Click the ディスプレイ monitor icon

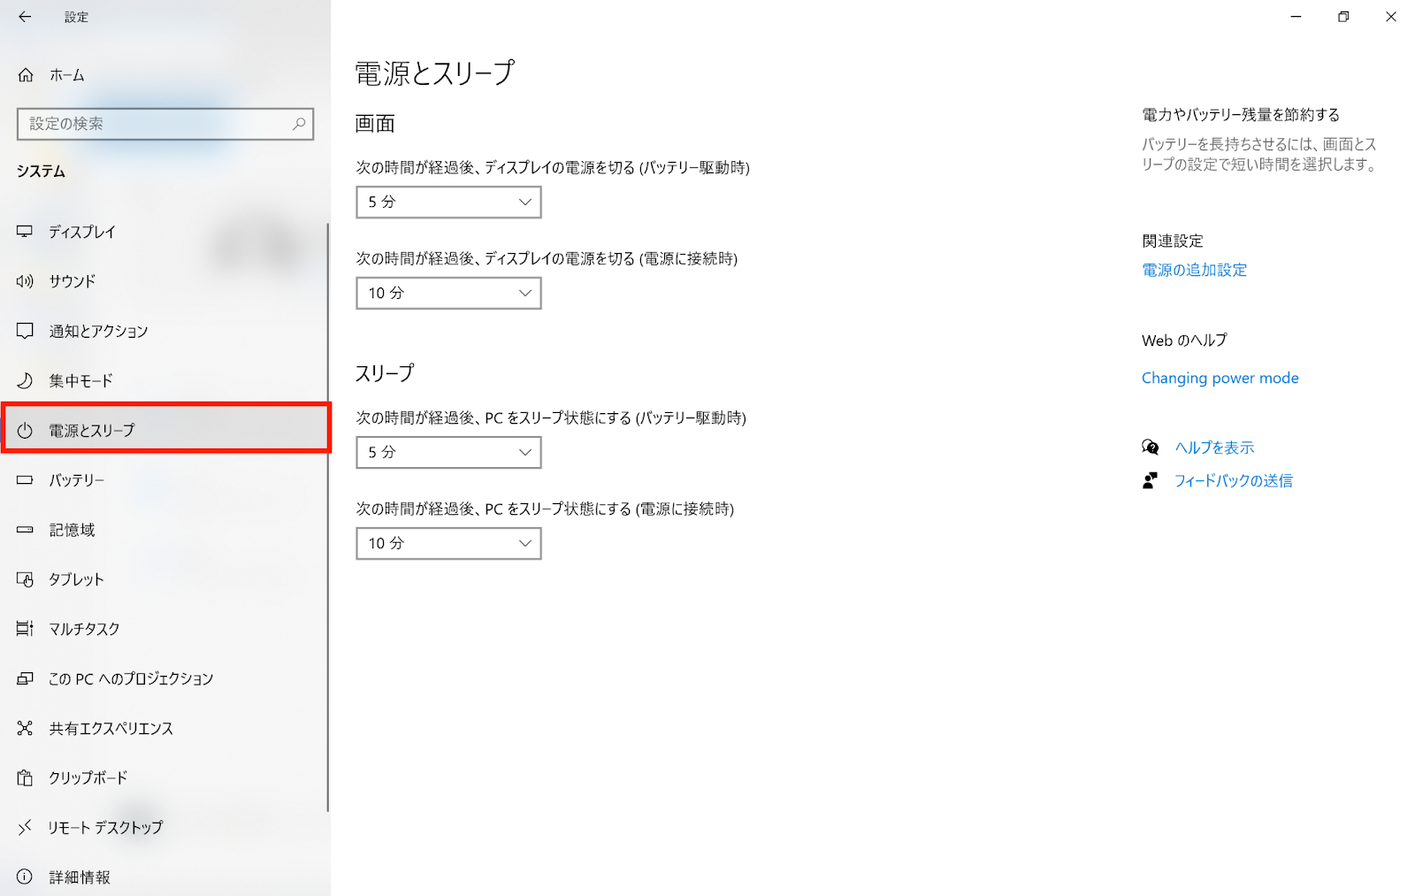[25, 232]
